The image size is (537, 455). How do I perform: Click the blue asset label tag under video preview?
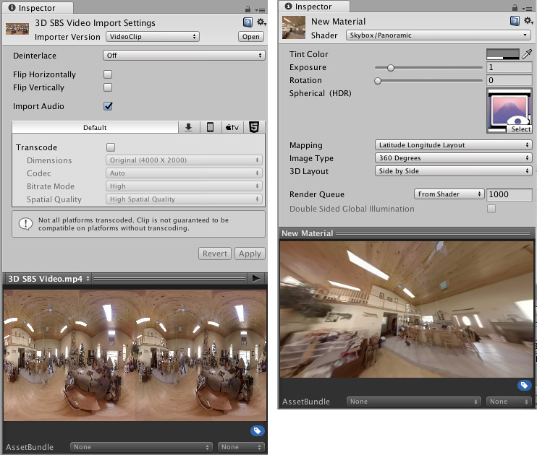[257, 431]
